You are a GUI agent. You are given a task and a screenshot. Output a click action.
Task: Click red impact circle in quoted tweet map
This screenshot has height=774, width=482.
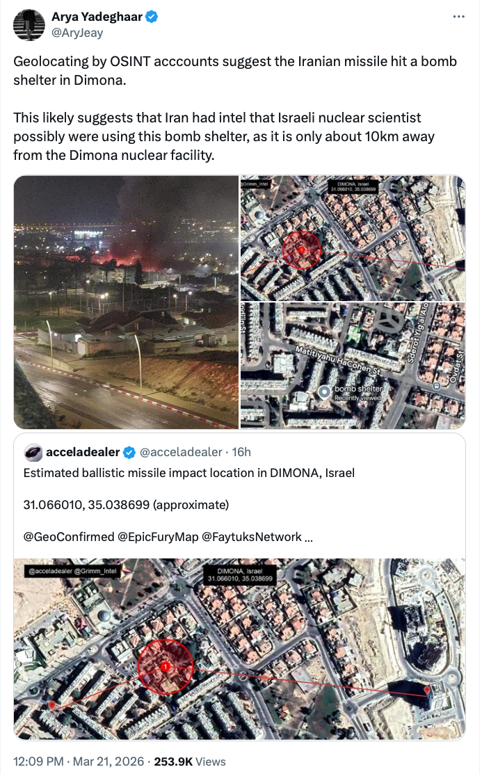pos(165,667)
